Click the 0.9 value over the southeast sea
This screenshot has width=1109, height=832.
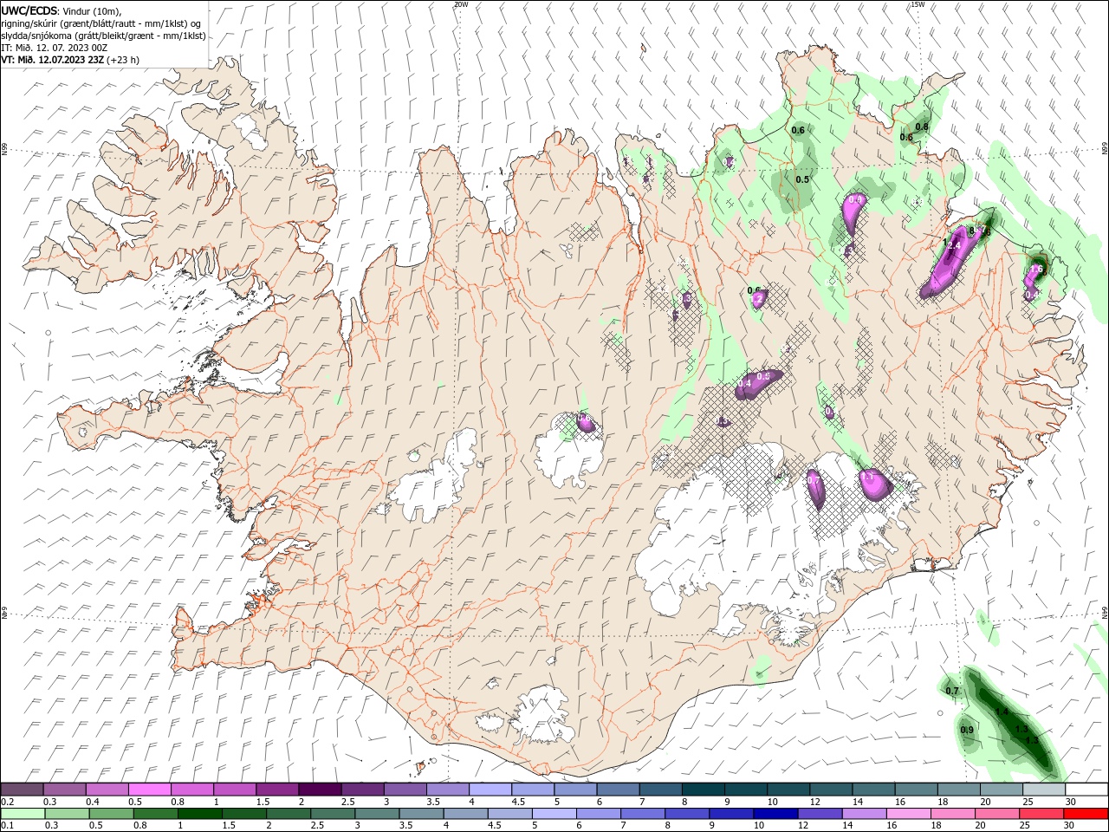click(x=968, y=730)
